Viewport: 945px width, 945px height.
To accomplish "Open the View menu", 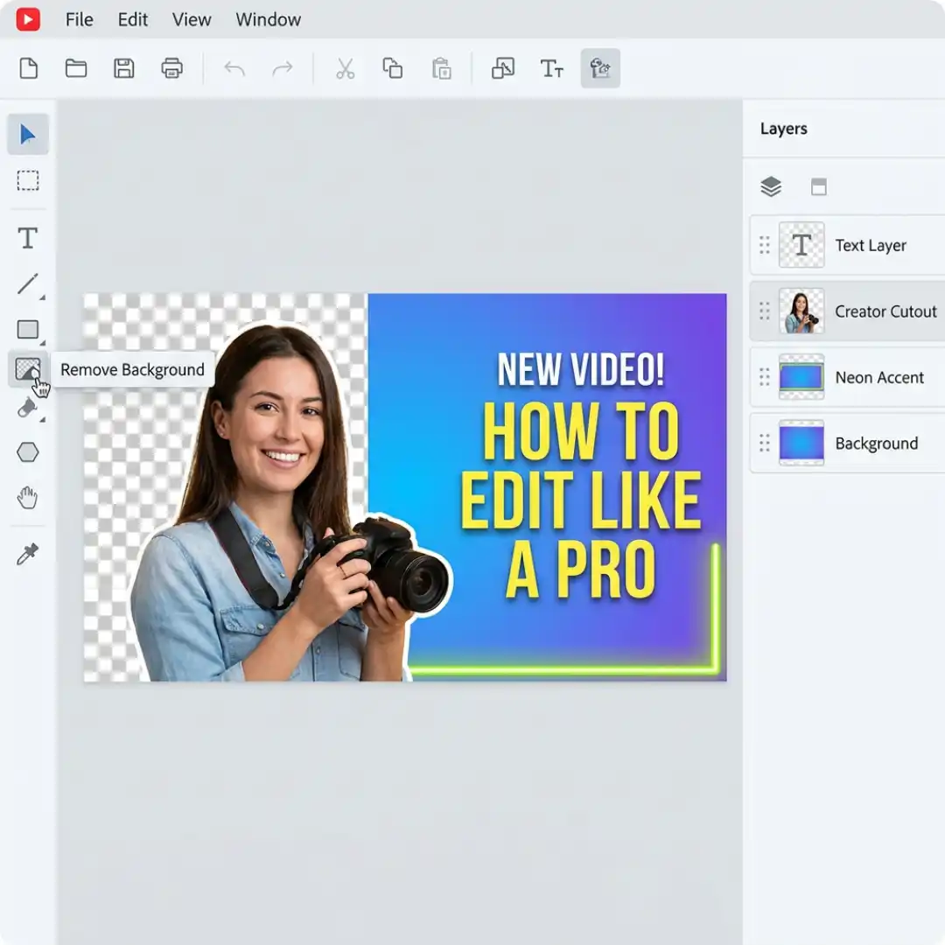I will [x=192, y=20].
